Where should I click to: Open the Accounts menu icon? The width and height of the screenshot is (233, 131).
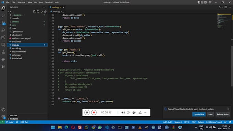point(3,109)
